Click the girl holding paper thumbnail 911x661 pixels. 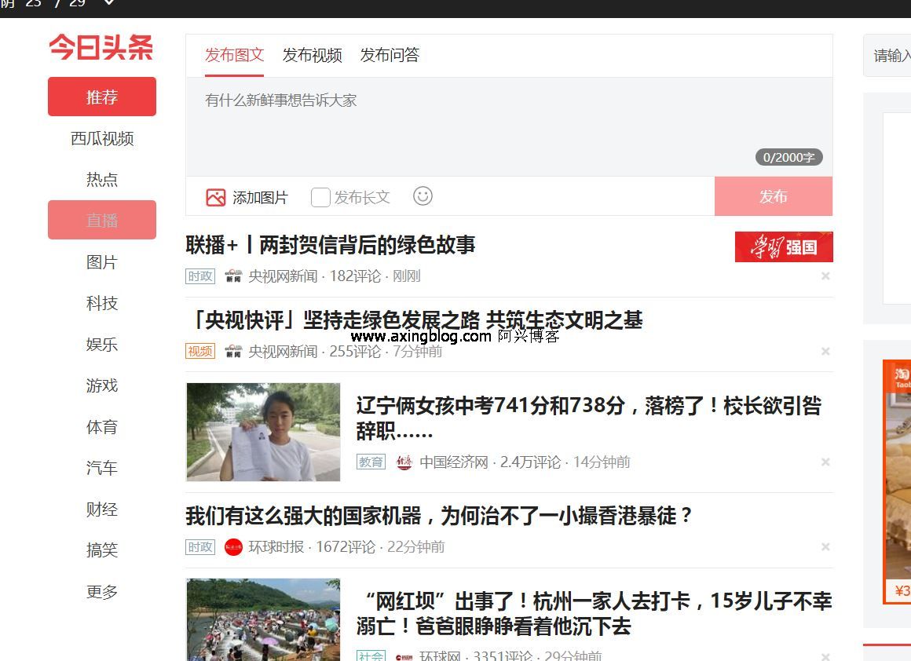click(263, 432)
